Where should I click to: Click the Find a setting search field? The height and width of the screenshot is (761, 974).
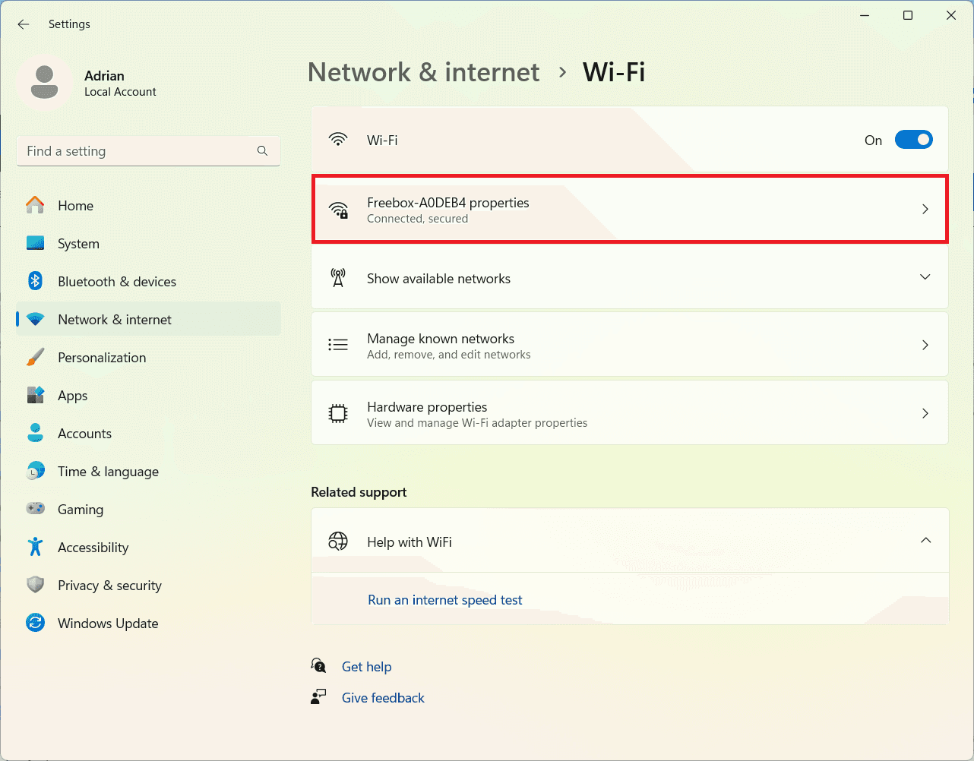pyautogui.click(x=148, y=151)
